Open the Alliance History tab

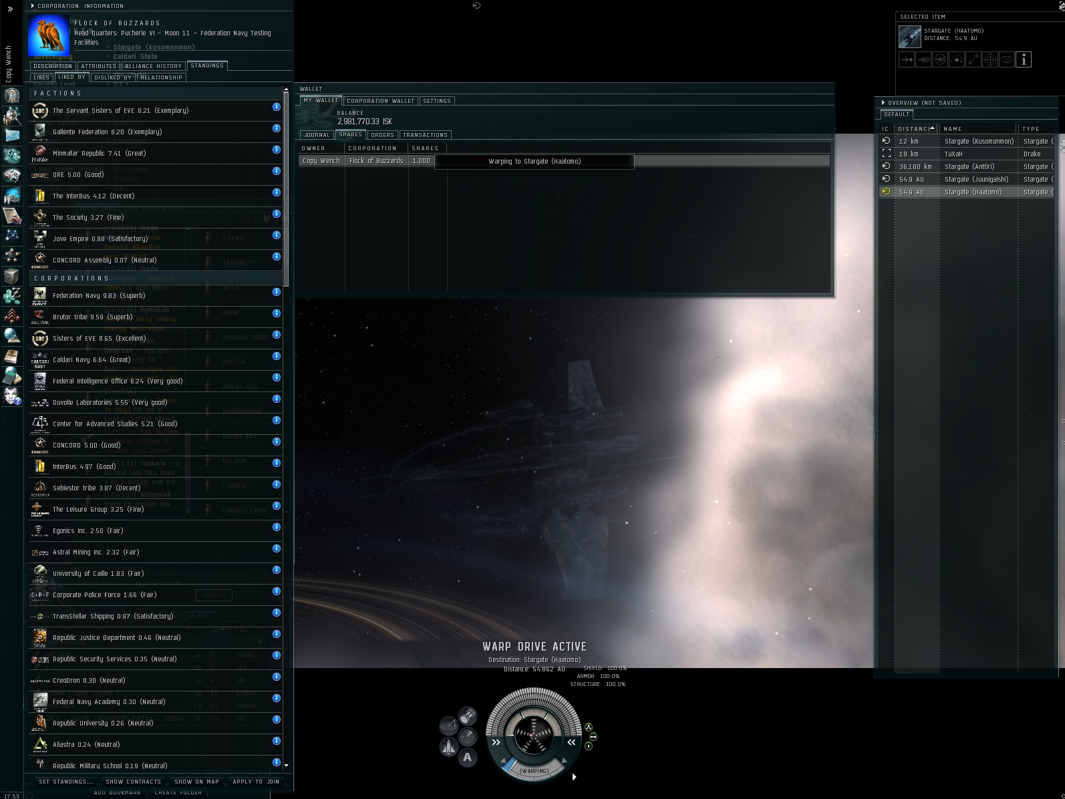[x=153, y=66]
